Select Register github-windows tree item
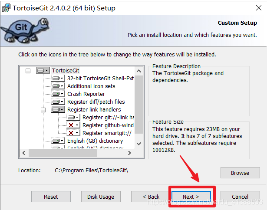This screenshot has height=210, width=267. click(x=108, y=125)
